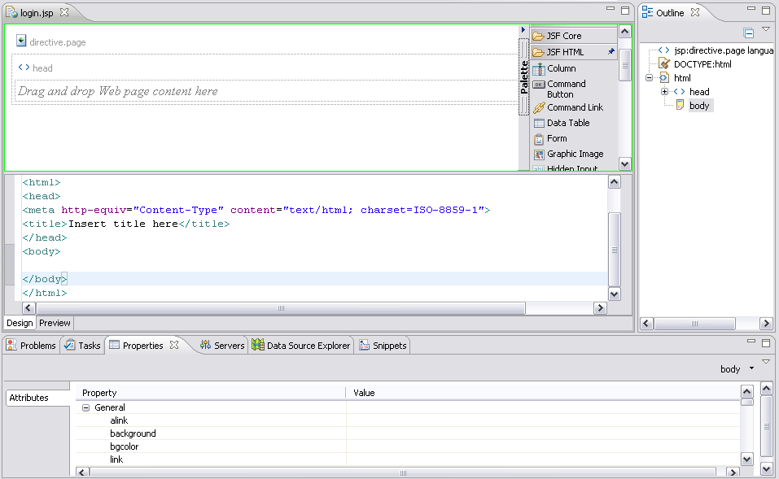The height and width of the screenshot is (479, 779).
Task: Click the jsp:directive.page node in Outline
Action: [x=724, y=50]
